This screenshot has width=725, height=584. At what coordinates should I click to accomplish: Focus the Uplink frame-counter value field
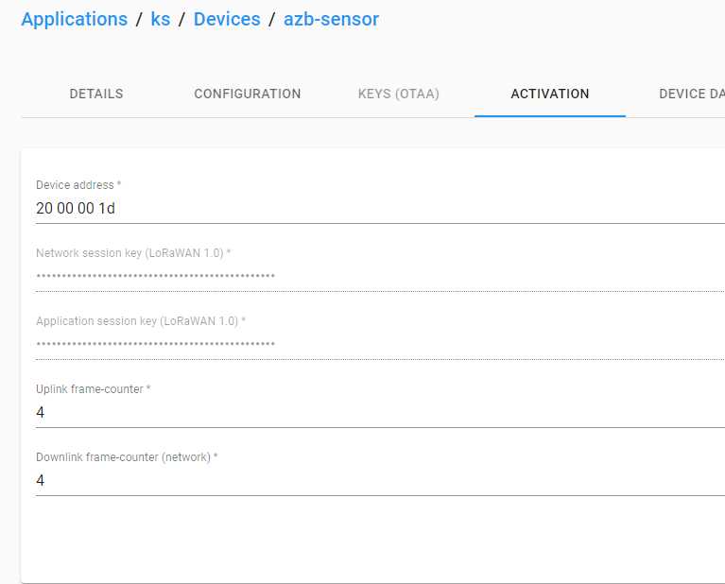(x=380, y=412)
